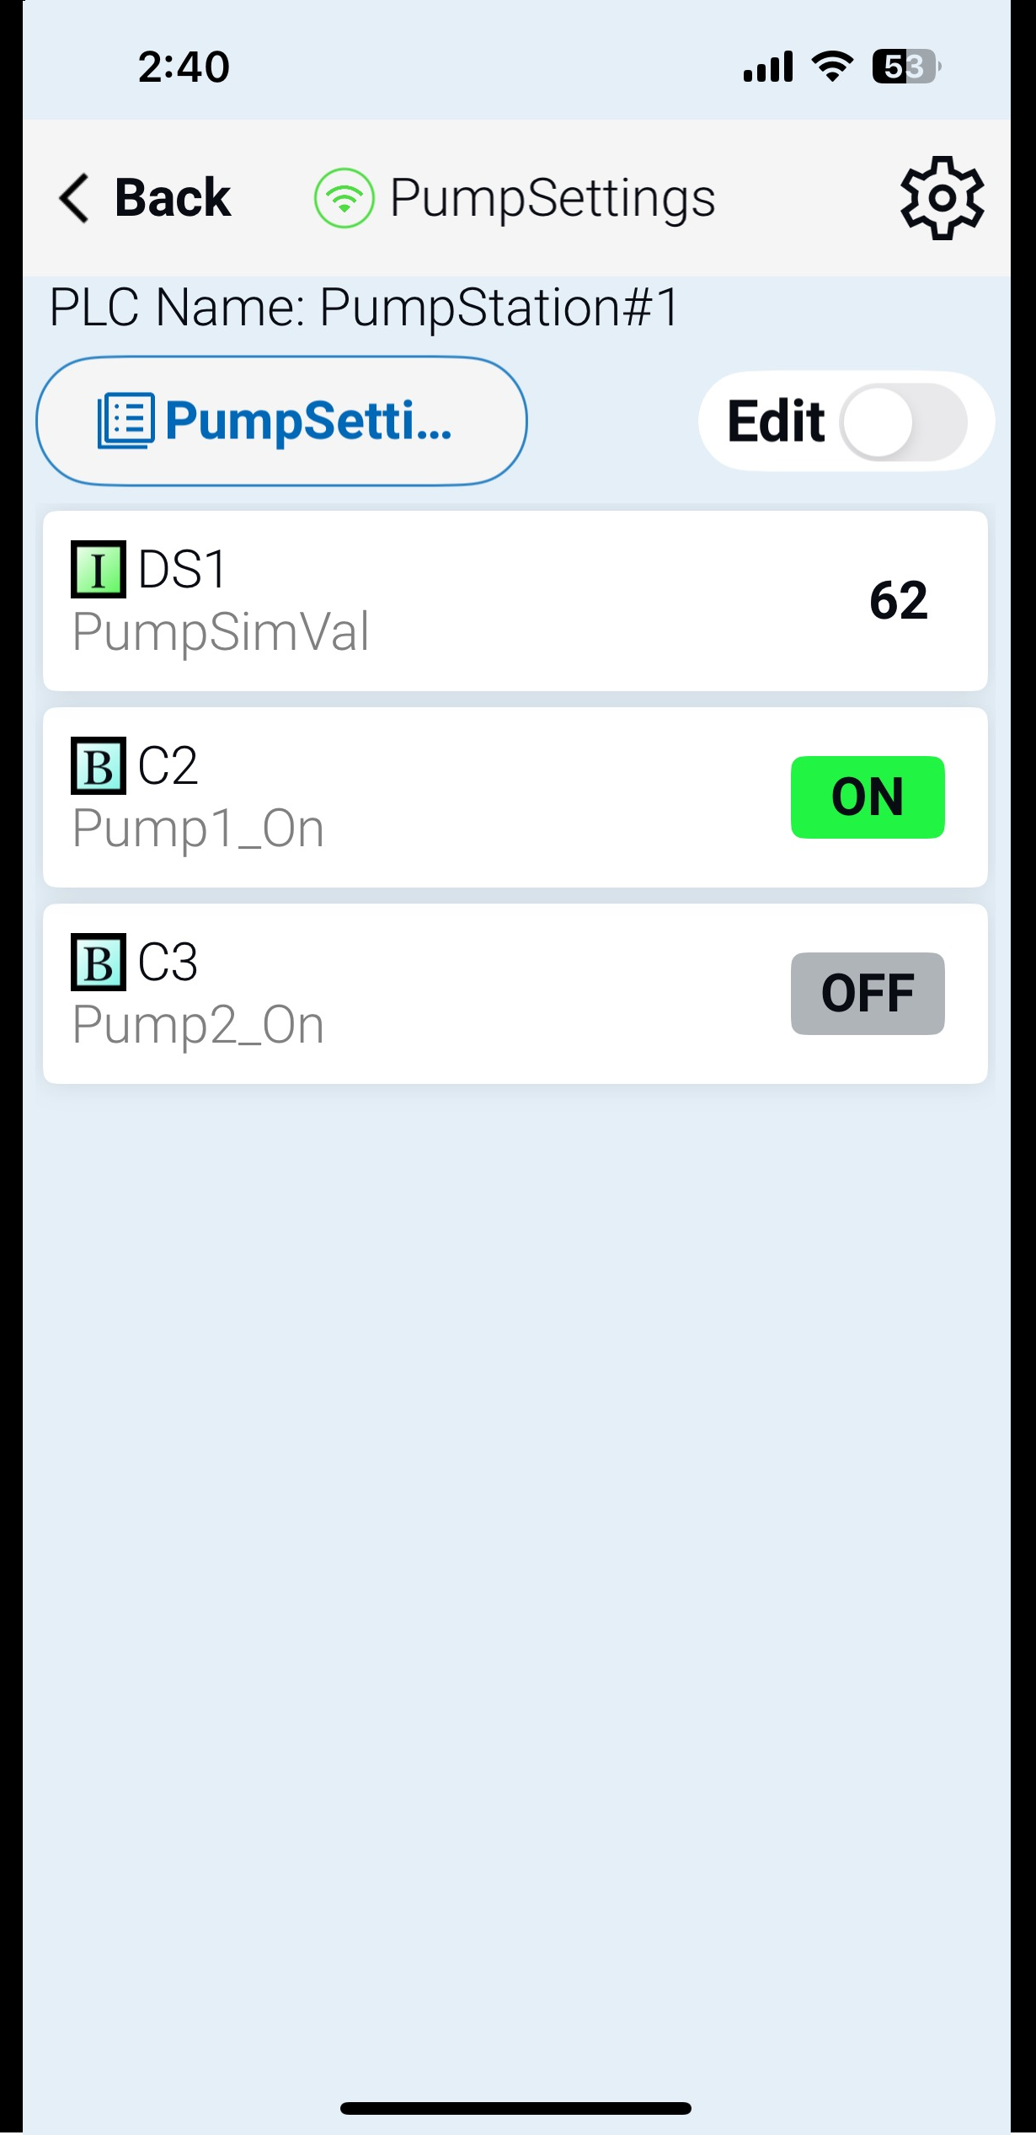1036x2135 pixels.
Task: Select the C3 Pump2_On tag name
Action: [198, 1025]
